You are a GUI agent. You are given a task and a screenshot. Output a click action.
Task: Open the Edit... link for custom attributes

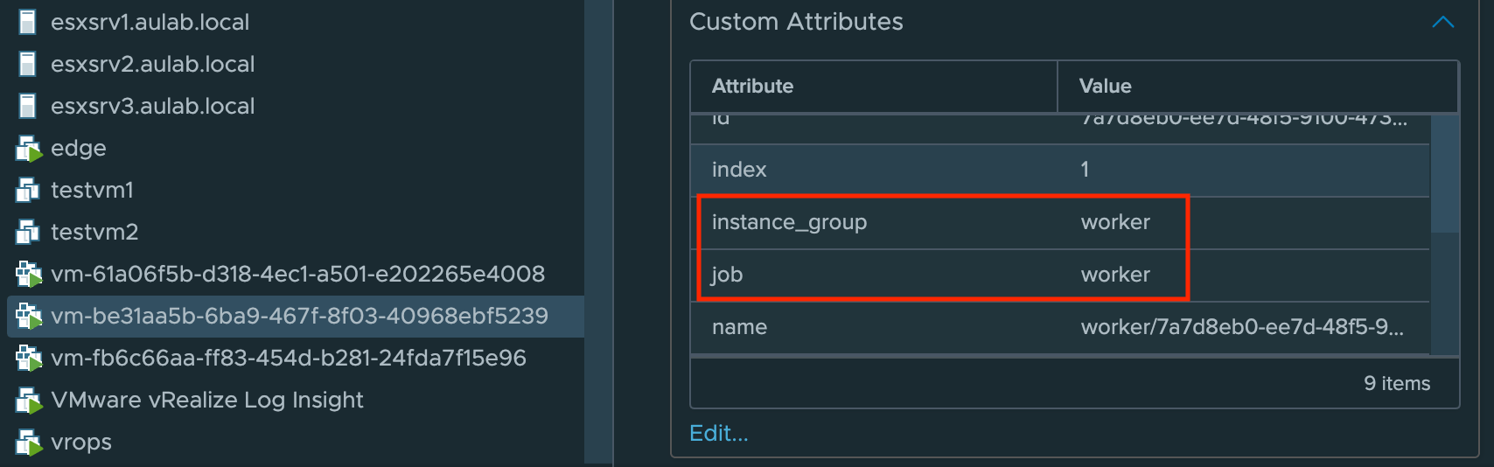(719, 433)
